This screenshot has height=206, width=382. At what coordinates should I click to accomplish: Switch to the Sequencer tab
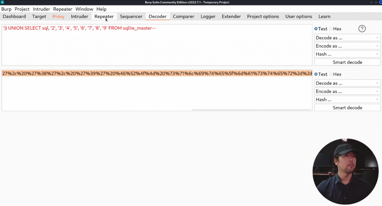tap(131, 16)
